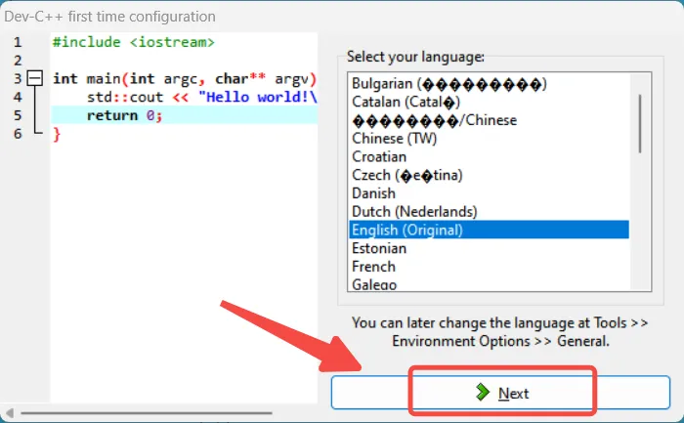
Task: Click the code preview horizontal scrollbar thumb
Action: pos(147,412)
